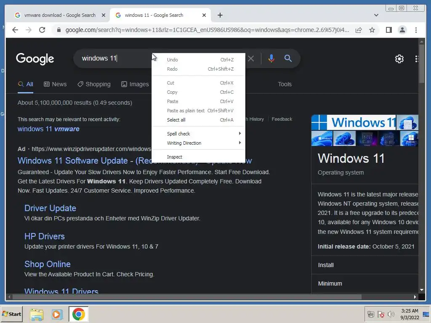
Task: Select the All results tab
Action: [x=26, y=84]
